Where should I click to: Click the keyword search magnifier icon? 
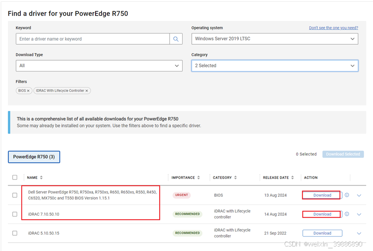(176, 39)
